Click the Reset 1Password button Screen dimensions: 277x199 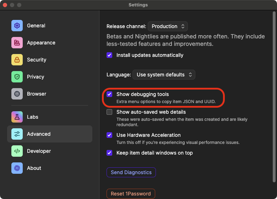point(131,194)
